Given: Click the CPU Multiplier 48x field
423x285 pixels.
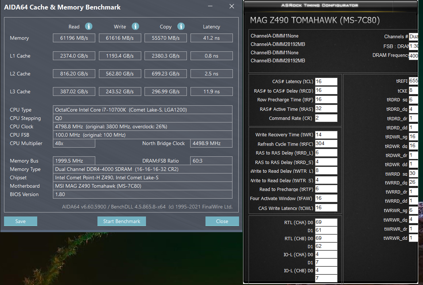Looking at the screenshot, I should pos(74,143).
